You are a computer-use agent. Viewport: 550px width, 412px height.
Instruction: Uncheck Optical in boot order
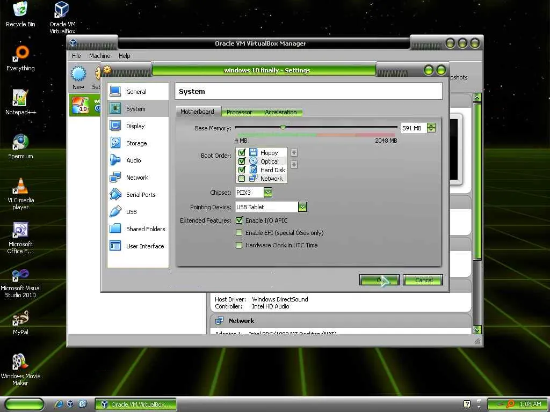(241, 161)
